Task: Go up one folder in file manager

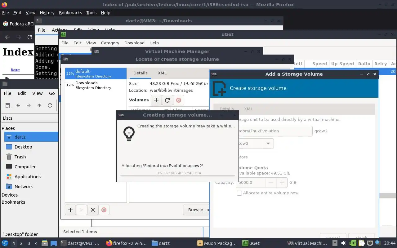Action: (x=39, y=105)
